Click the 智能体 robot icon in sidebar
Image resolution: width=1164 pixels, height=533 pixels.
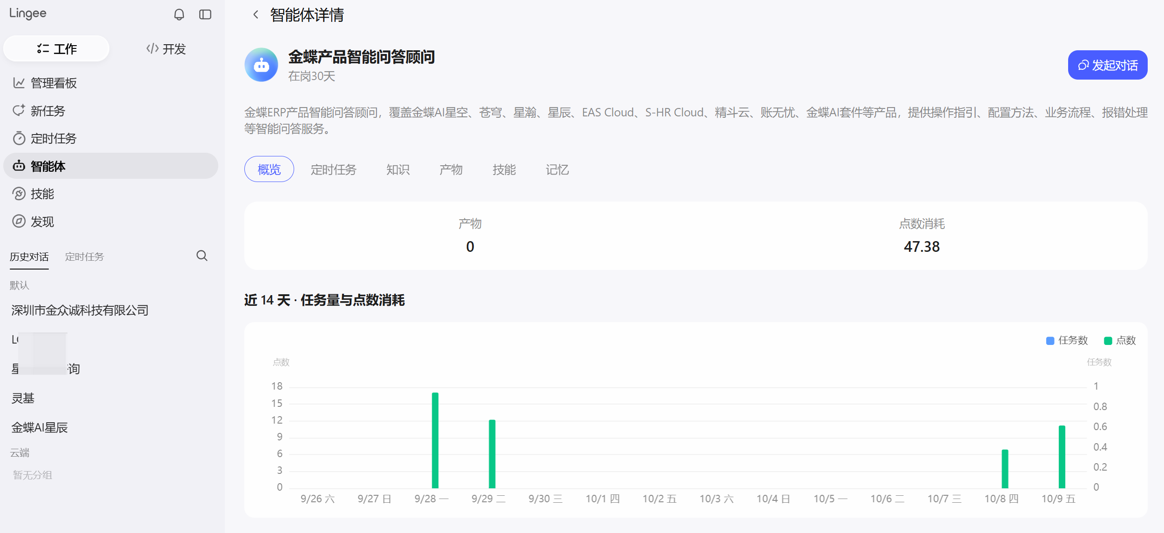pyautogui.click(x=19, y=166)
